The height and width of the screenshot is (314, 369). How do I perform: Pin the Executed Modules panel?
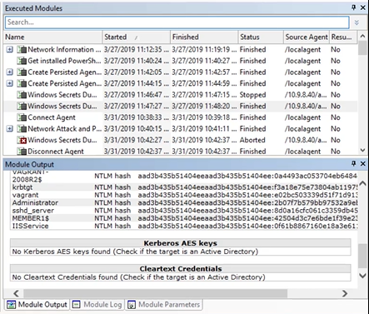pos(353,7)
